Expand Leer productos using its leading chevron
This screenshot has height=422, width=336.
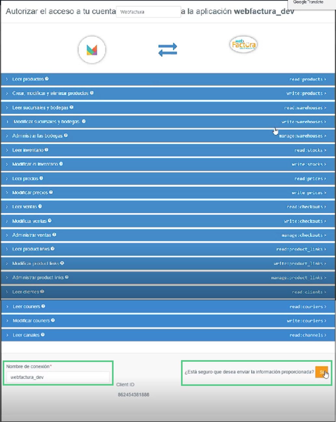(x=7, y=79)
